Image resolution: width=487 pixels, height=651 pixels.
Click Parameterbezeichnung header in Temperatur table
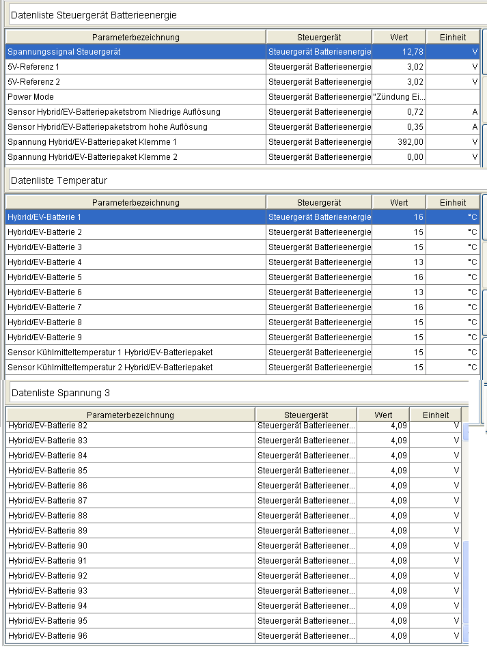tap(135, 202)
